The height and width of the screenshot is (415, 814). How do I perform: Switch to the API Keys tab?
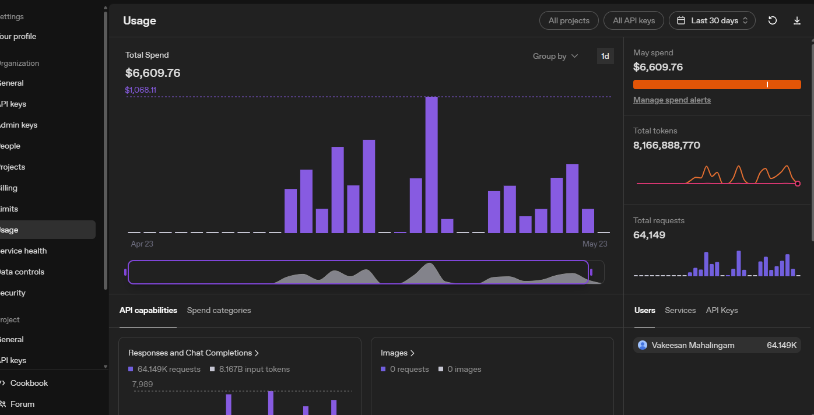(x=722, y=310)
